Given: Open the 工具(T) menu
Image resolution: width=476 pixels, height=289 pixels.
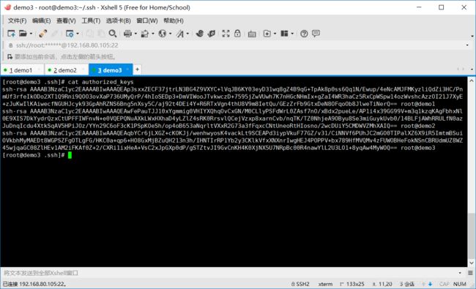Looking at the screenshot, I should point(91,20).
